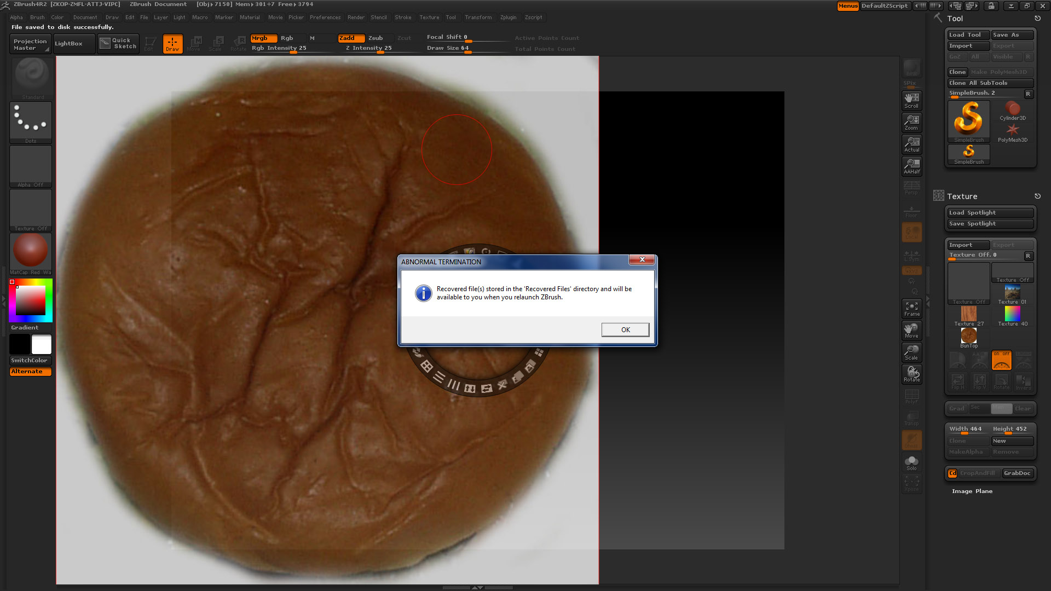Select the Rotate navigation icon
This screenshot has width=1051, height=591.
[911, 374]
